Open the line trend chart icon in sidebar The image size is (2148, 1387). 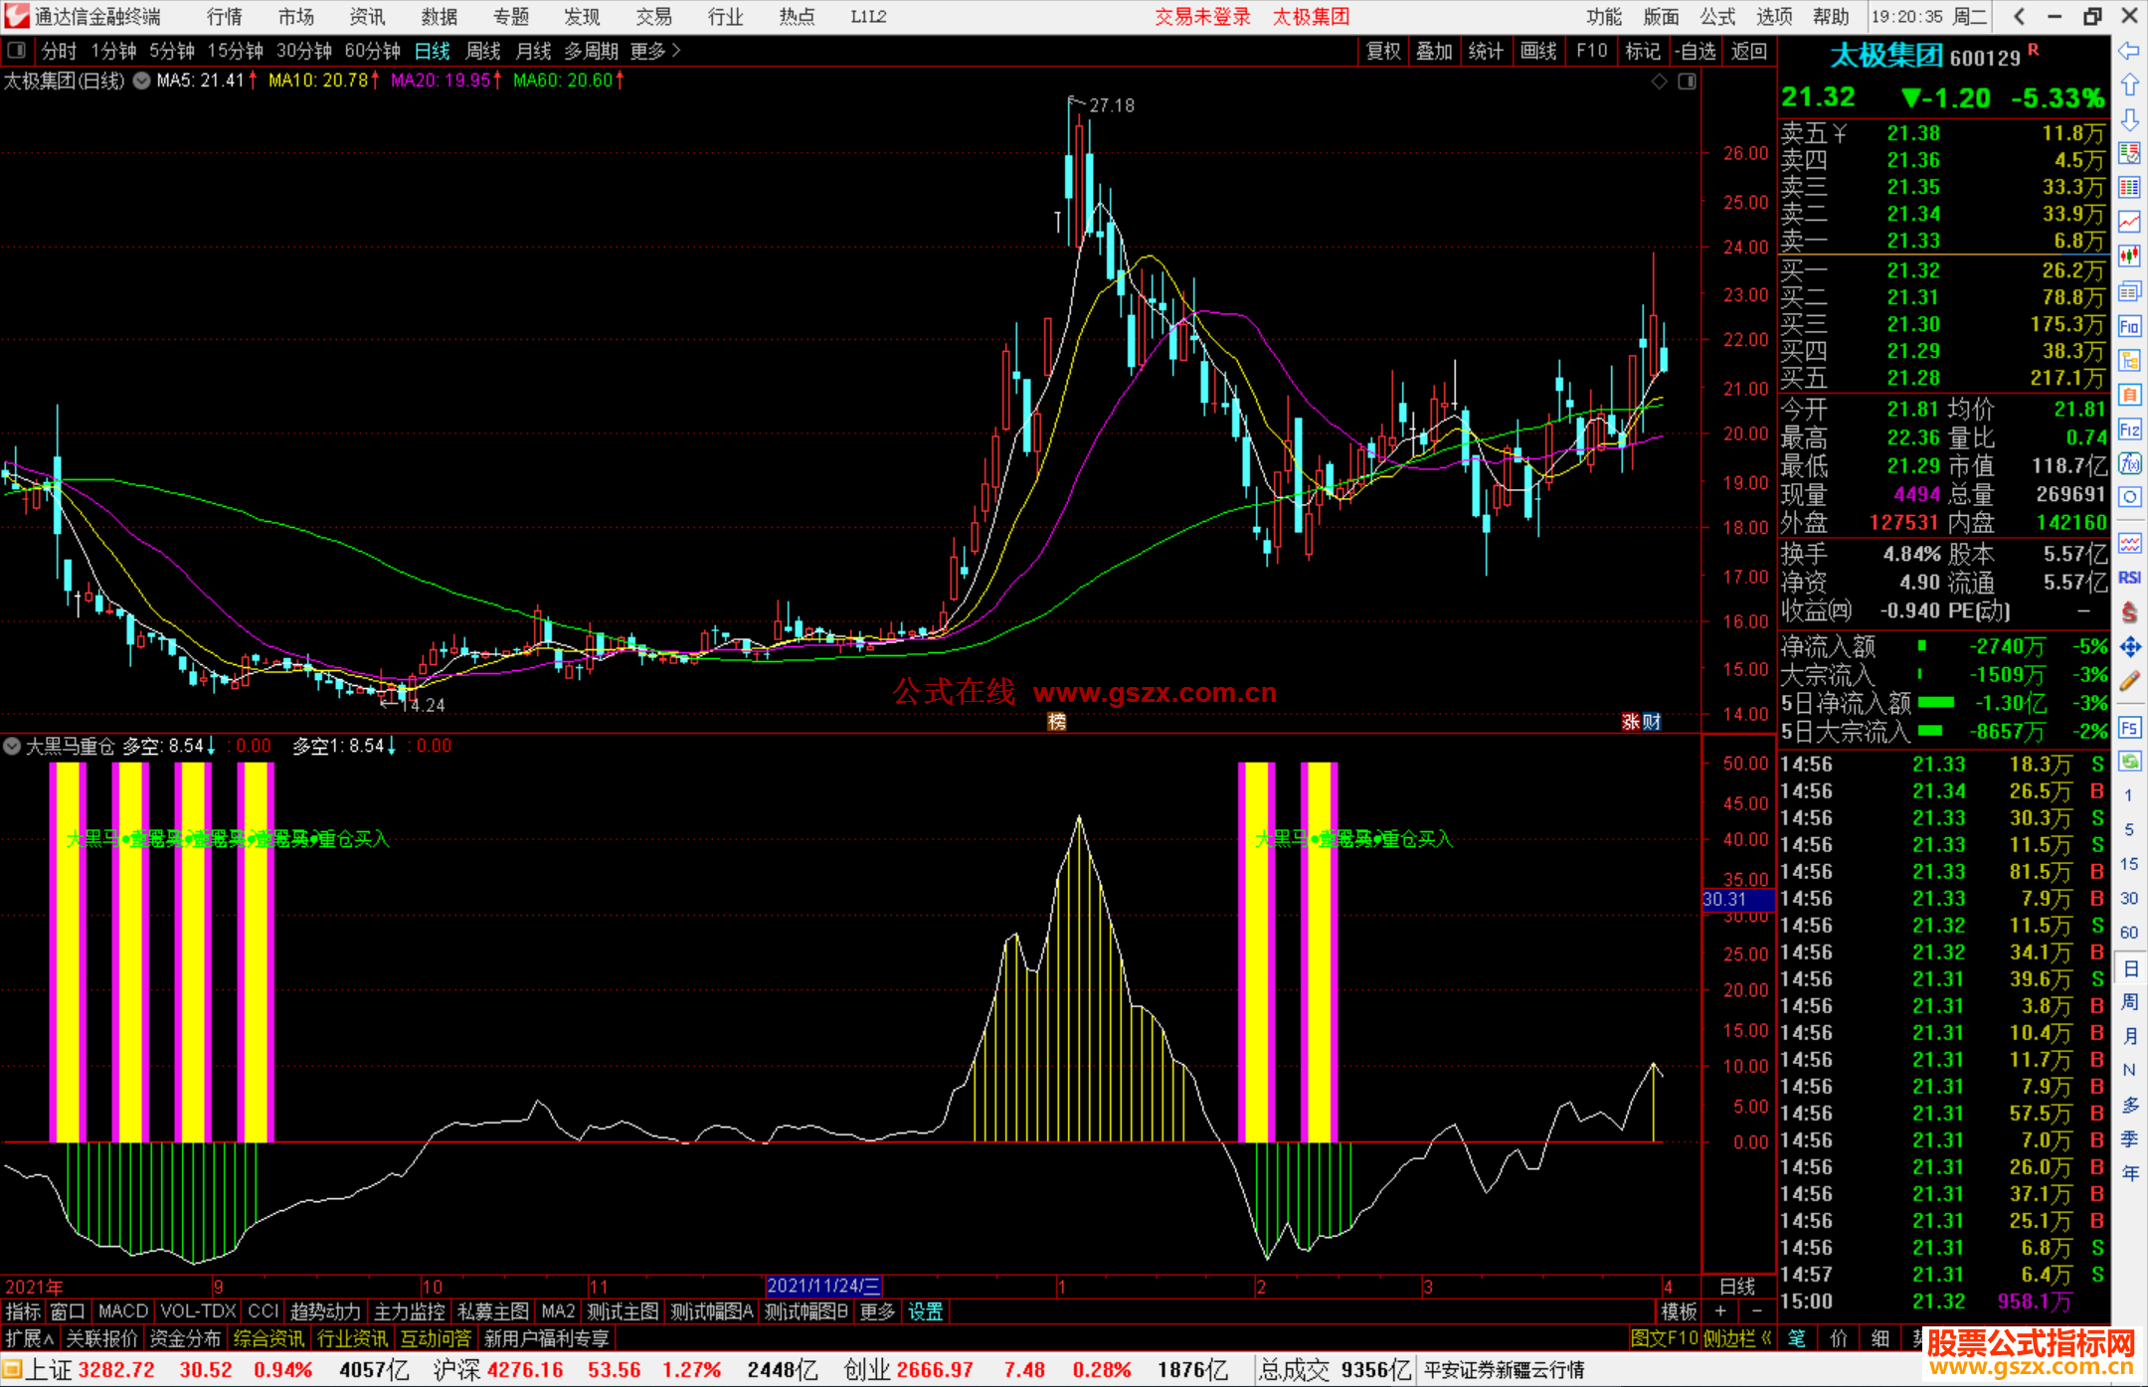coord(2129,223)
